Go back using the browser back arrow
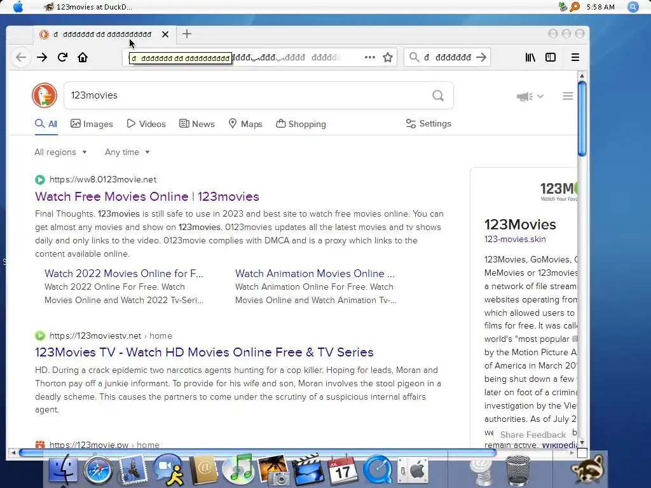 pyautogui.click(x=21, y=57)
